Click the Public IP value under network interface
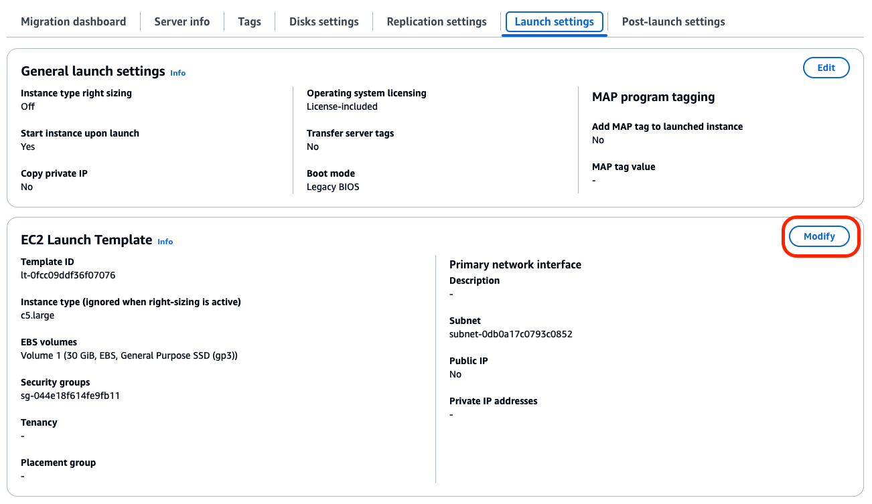Screen dimensions: 872x504 [455, 374]
